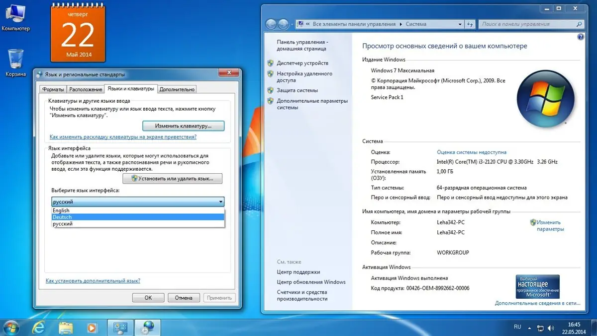The width and height of the screenshot is (597, 336).
Task: Collapse the language list with its dropdown arrow
Action: coord(220,202)
